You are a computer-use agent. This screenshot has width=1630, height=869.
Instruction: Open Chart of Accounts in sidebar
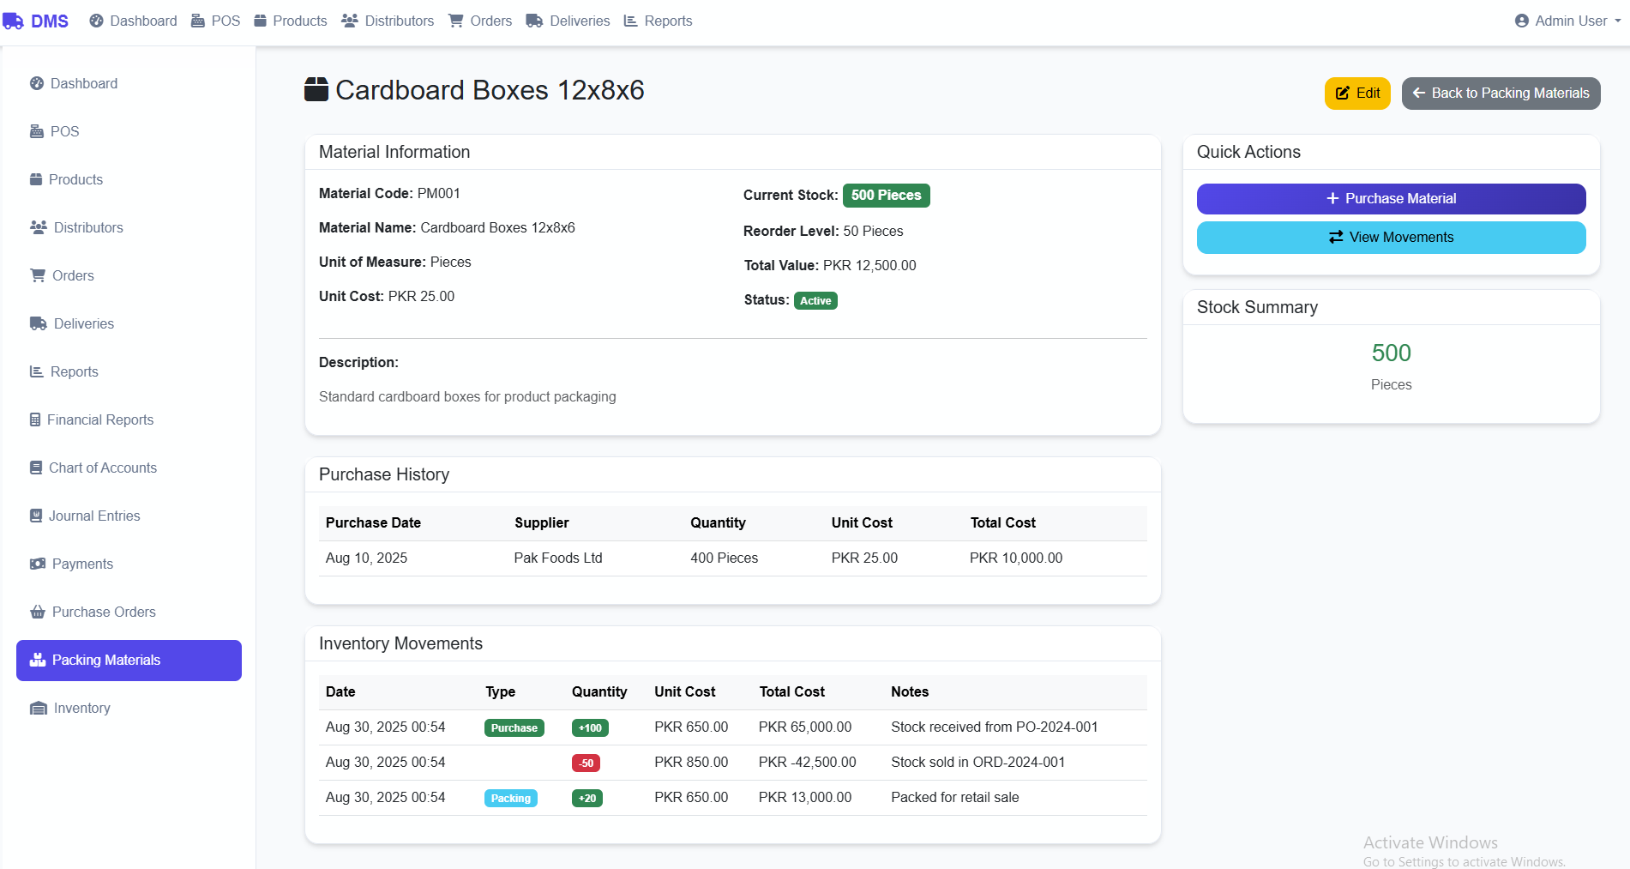103,468
